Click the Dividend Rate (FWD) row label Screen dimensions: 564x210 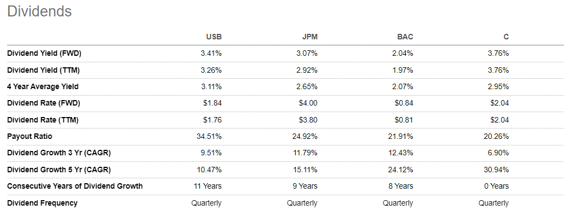[x=43, y=103]
